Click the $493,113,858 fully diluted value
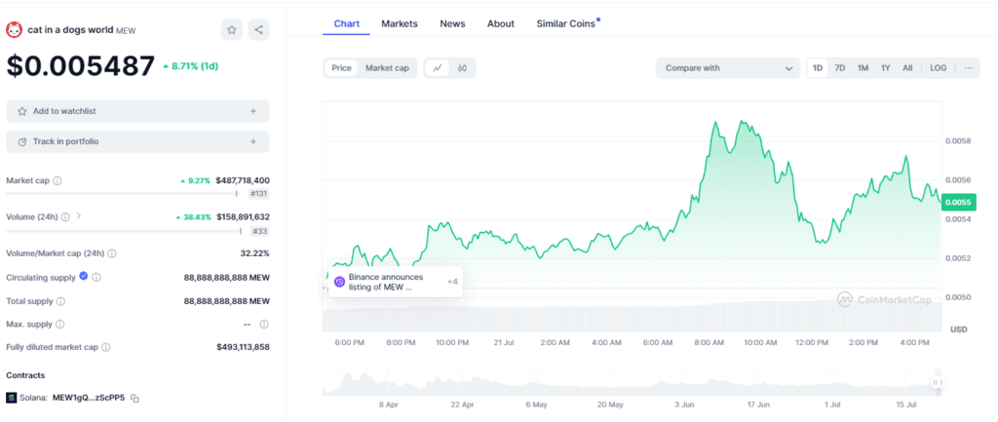The height and width of the screenshot is (422, 998). pyautogui.click(x=243, y=348)
